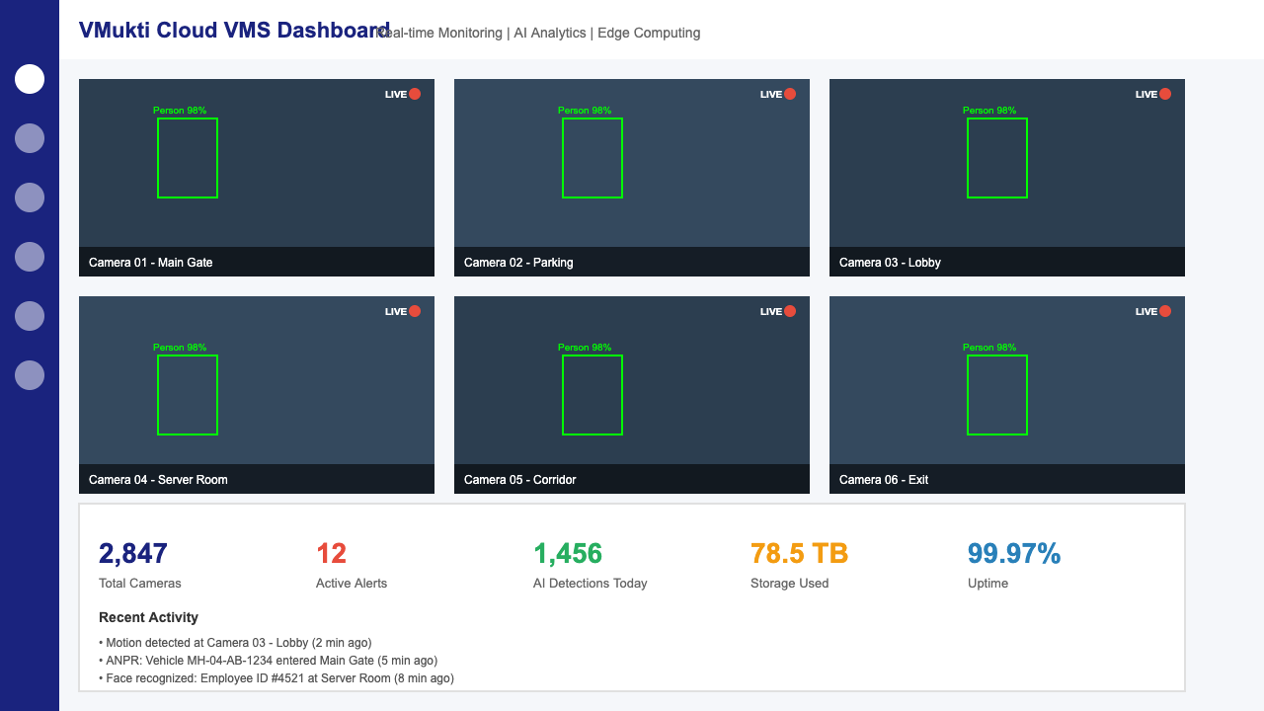Image resolution: width=1264 pixels, height=711 pixels.
Task: Open the Camera 02 - Parking video feed
Action: pos(632,178)
